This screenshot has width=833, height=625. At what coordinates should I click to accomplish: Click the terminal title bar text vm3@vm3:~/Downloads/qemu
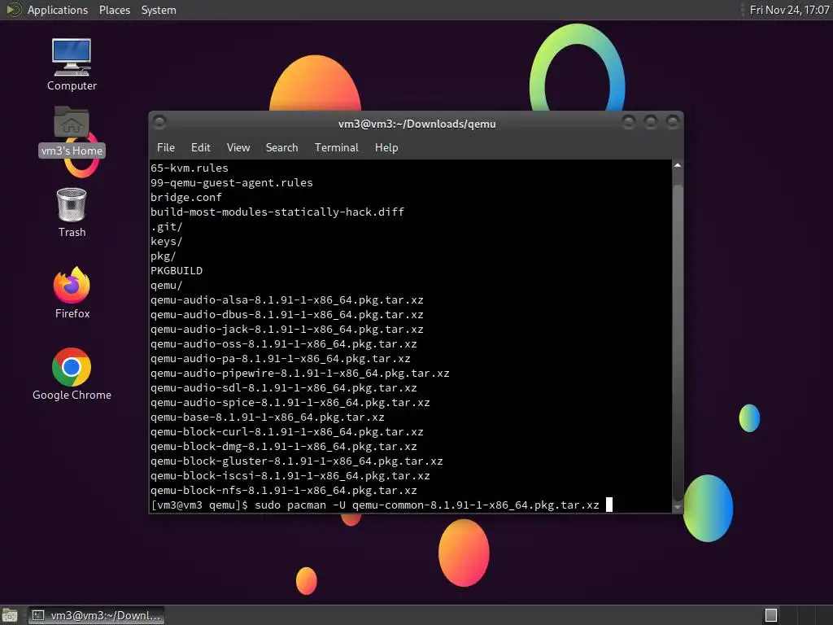click(417, 124)
